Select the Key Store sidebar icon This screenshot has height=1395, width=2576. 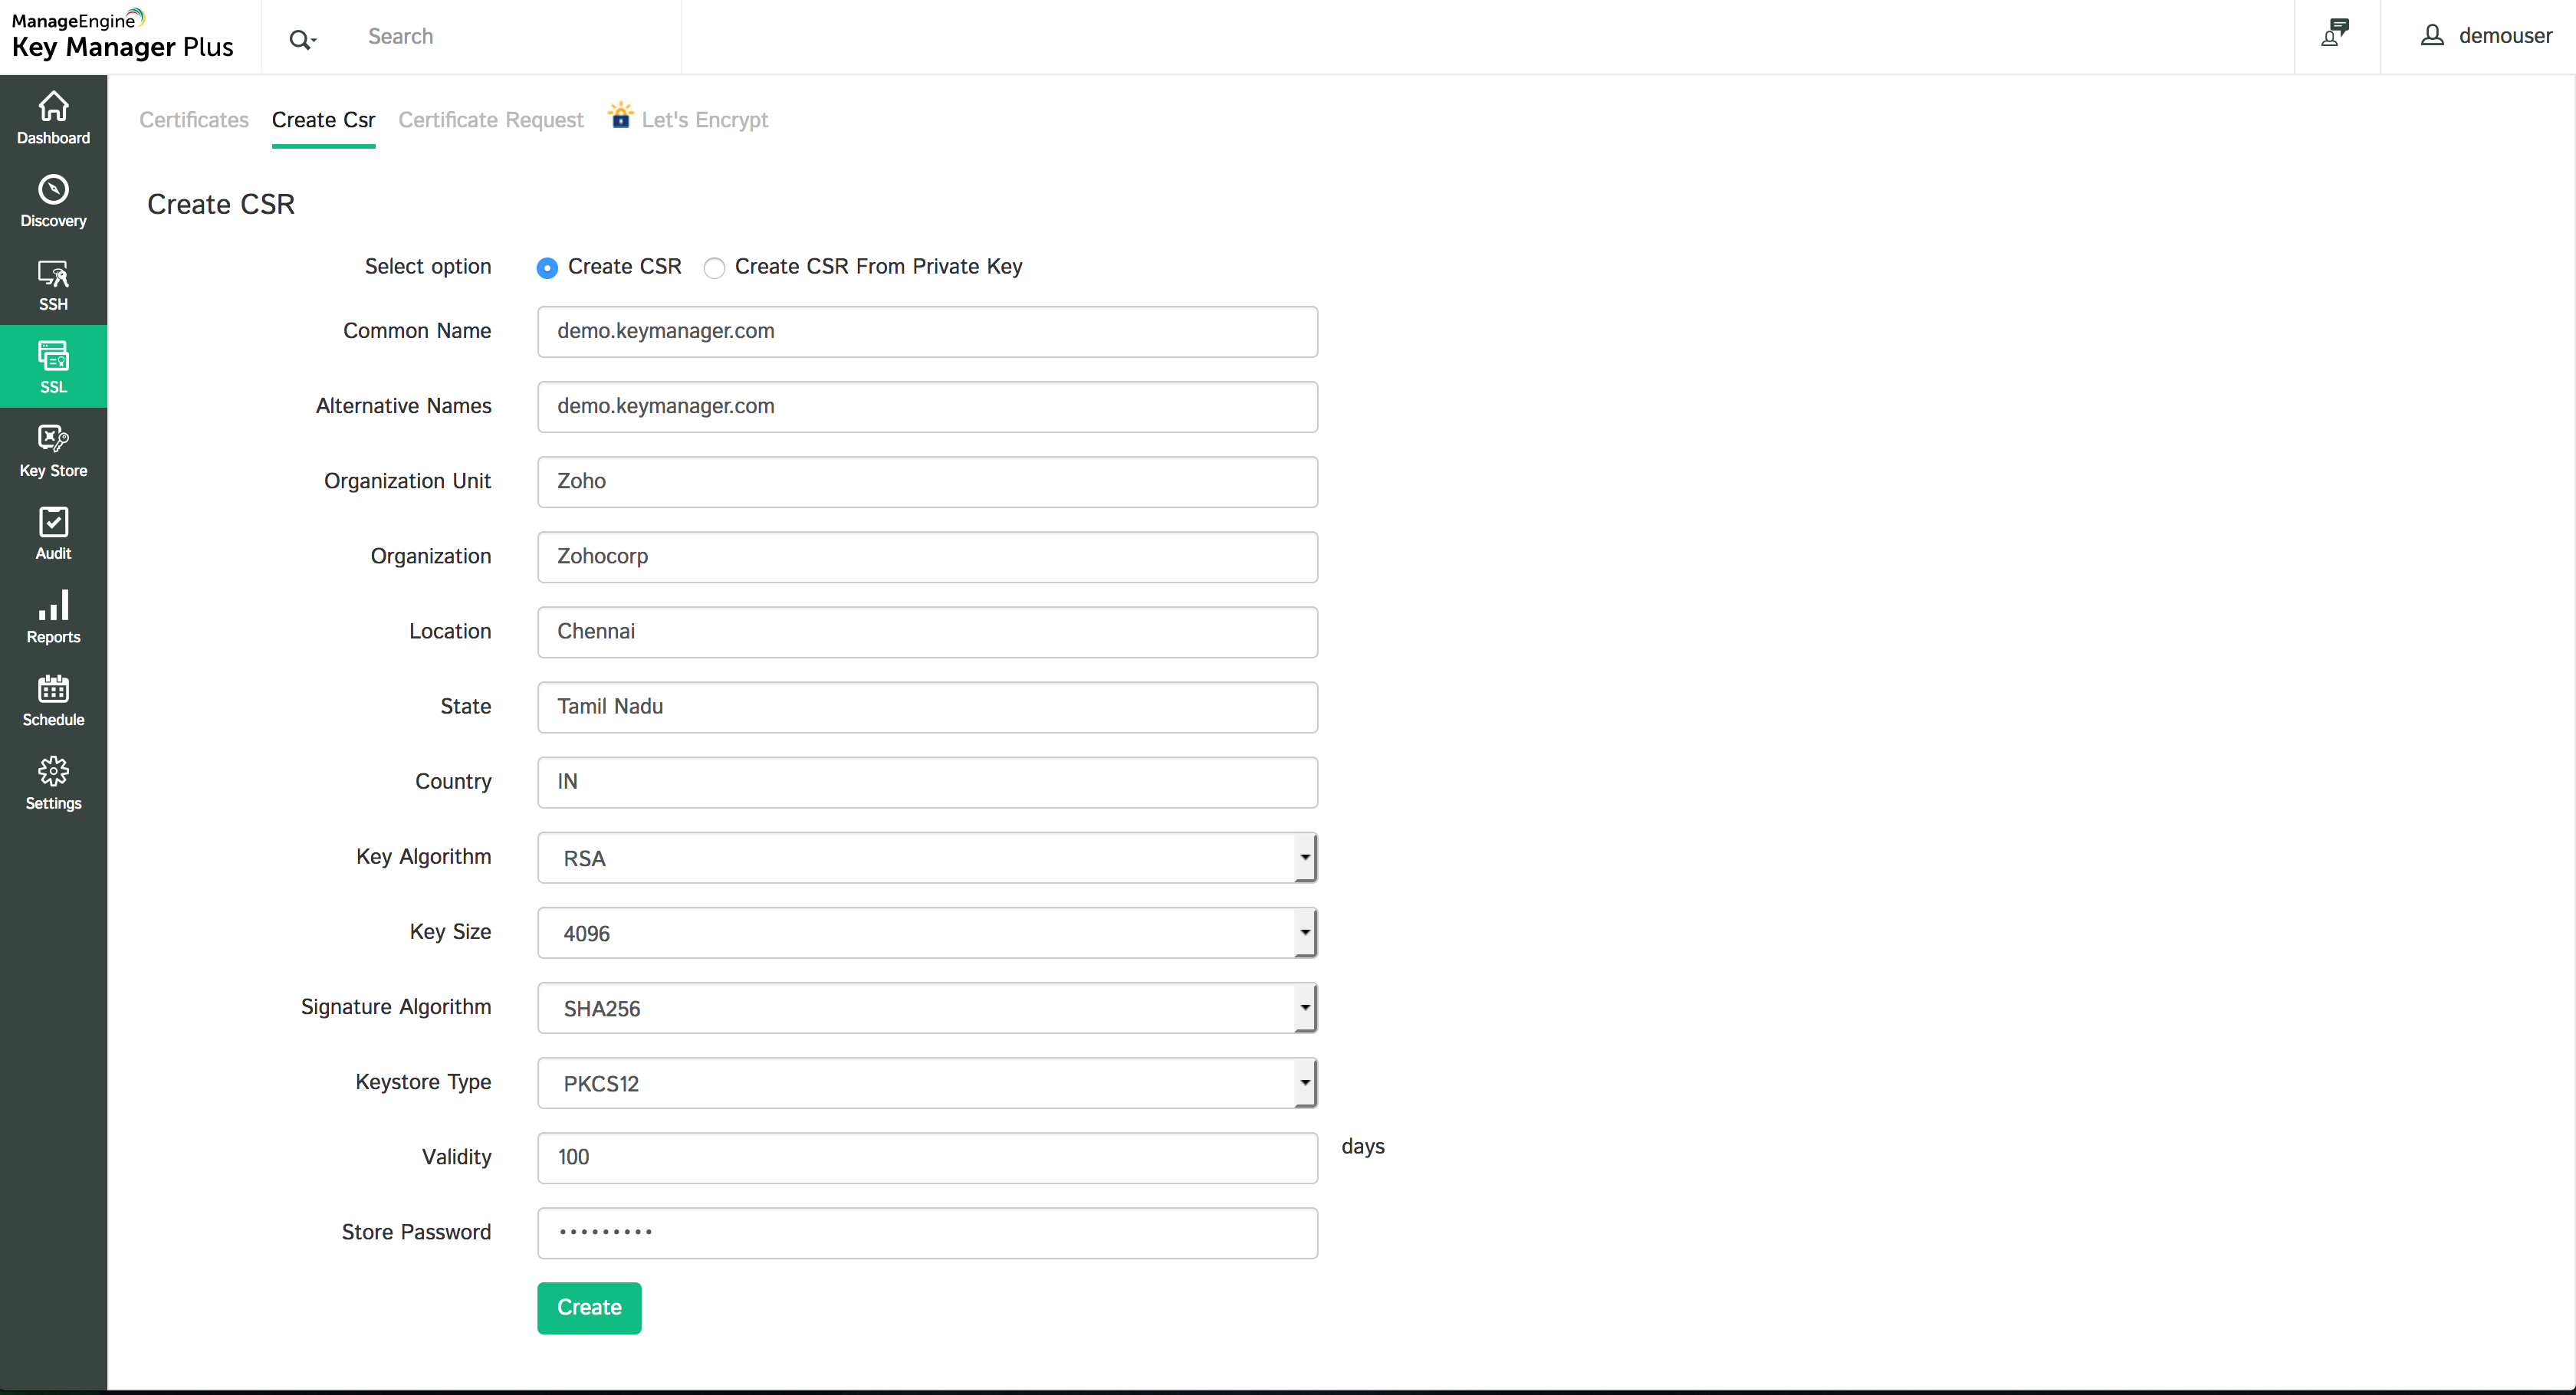(53, 450)
